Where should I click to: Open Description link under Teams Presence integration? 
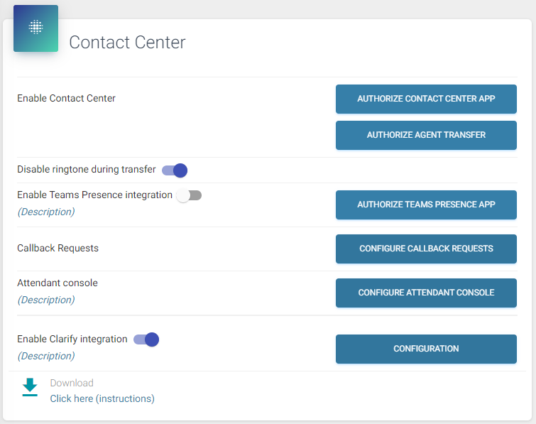pos(46,212)
